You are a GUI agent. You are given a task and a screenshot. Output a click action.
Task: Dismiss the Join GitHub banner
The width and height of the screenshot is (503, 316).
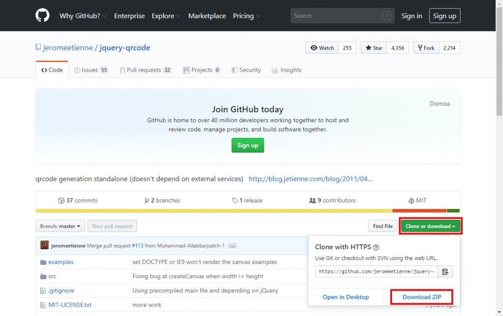[440, 104]
